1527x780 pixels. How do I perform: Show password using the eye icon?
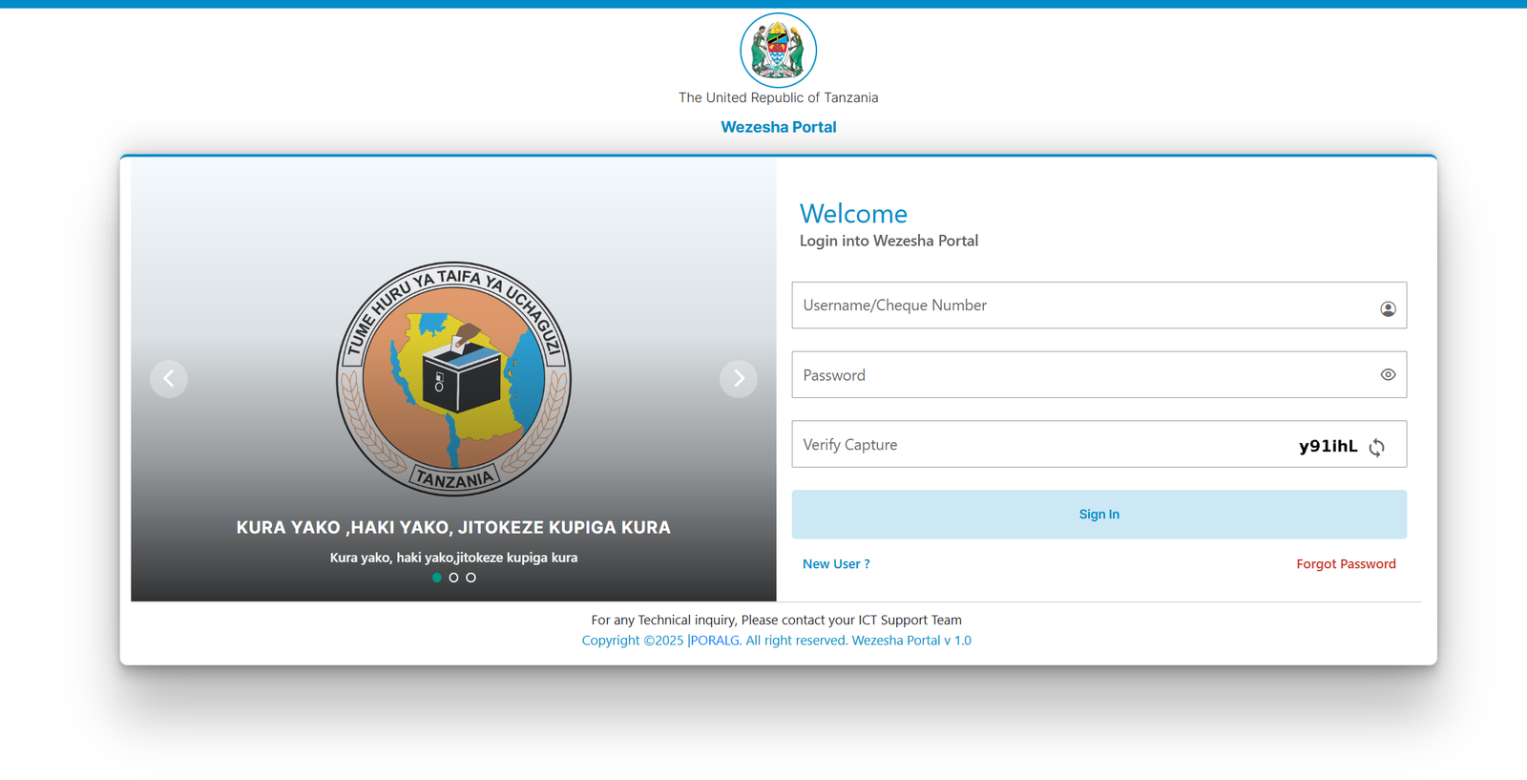[x=1388, y=375]
